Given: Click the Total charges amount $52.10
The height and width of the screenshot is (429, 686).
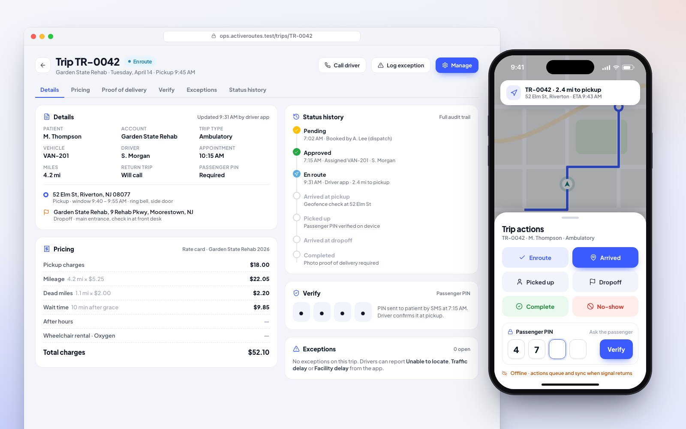Looking at the screenshot, I should [x=259, y=352].
